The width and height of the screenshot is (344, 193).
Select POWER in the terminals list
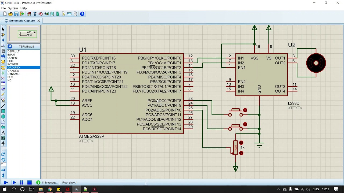pos(13,64)
